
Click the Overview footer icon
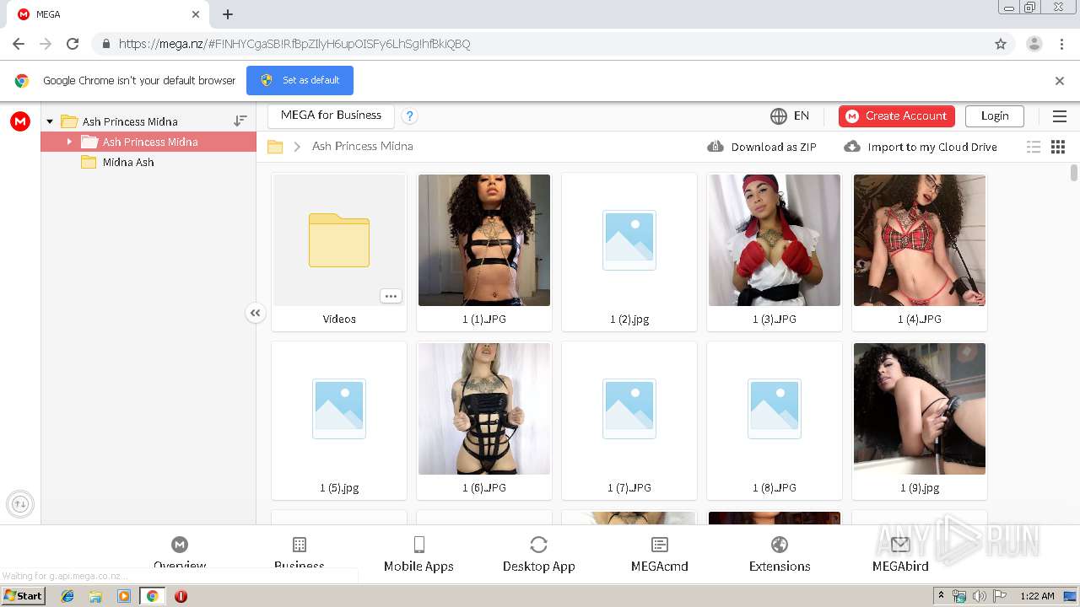(180, 545)
